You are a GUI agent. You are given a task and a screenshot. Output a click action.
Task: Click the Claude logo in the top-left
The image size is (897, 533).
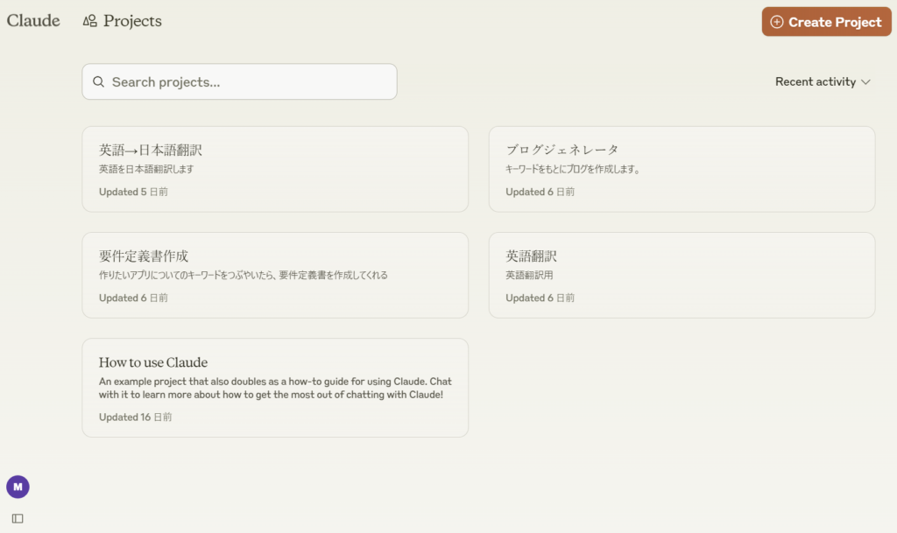(33, 21)
